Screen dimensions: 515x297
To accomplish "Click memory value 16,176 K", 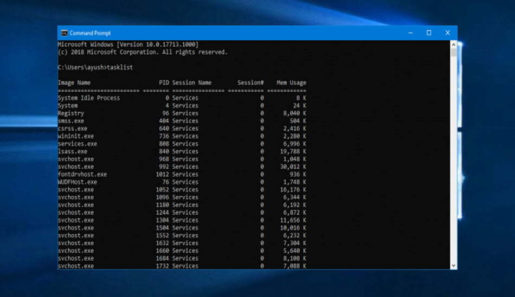I will (293, 190).
